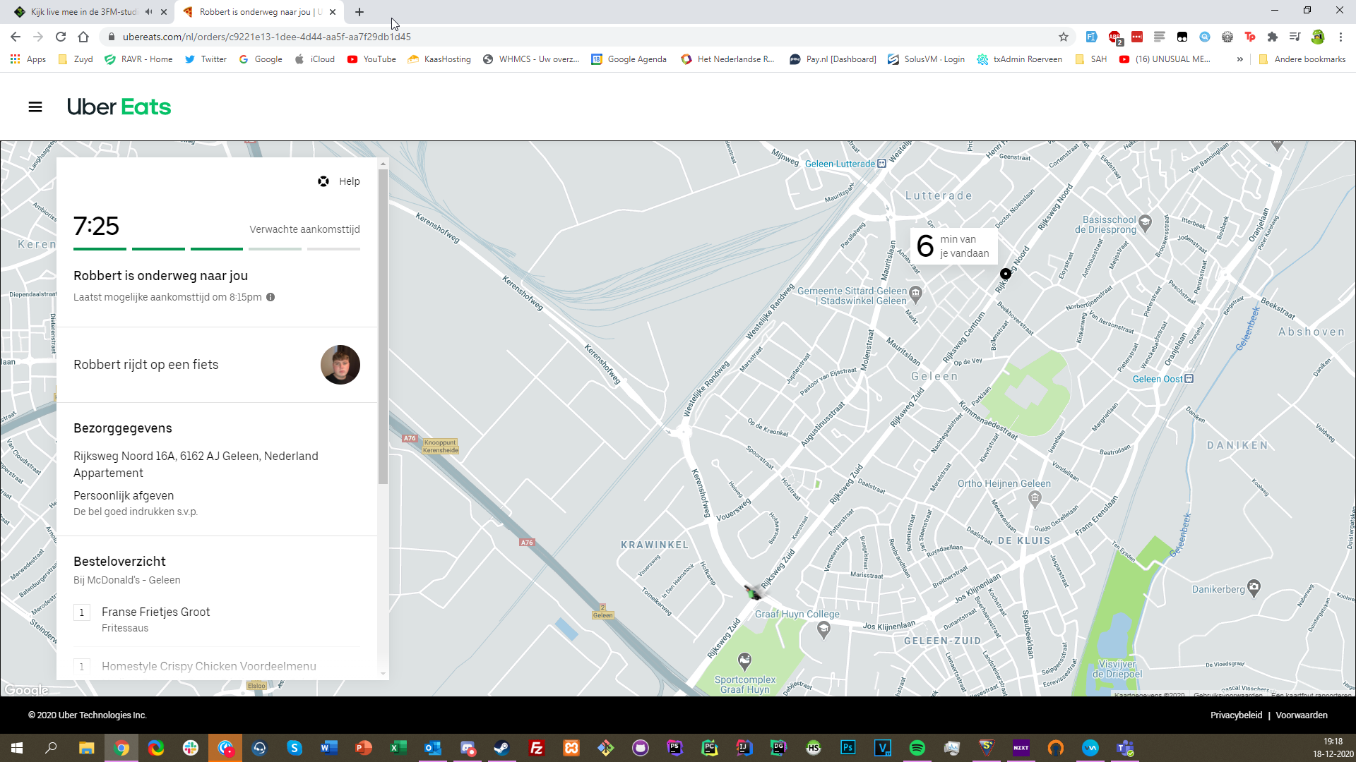Open a new browser tab

pos(359,12)
